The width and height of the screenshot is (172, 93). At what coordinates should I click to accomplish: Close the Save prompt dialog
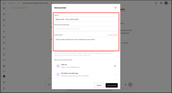coord(116,8)
